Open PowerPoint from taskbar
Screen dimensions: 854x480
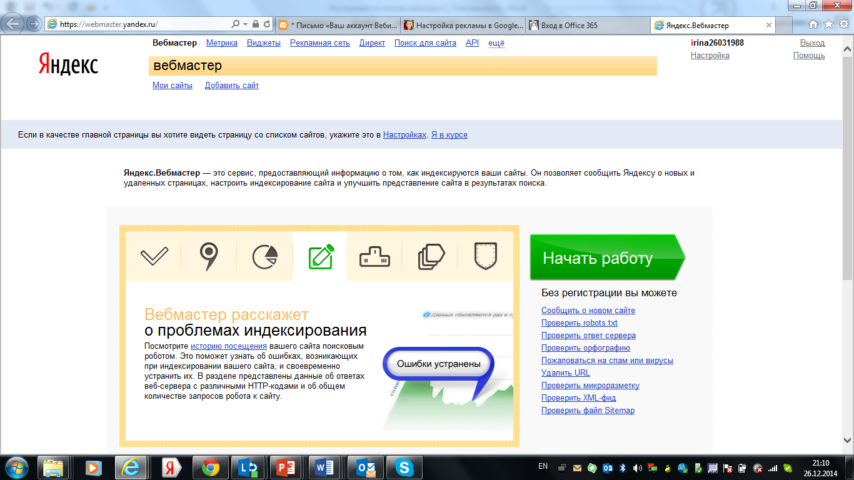point(286,467)
